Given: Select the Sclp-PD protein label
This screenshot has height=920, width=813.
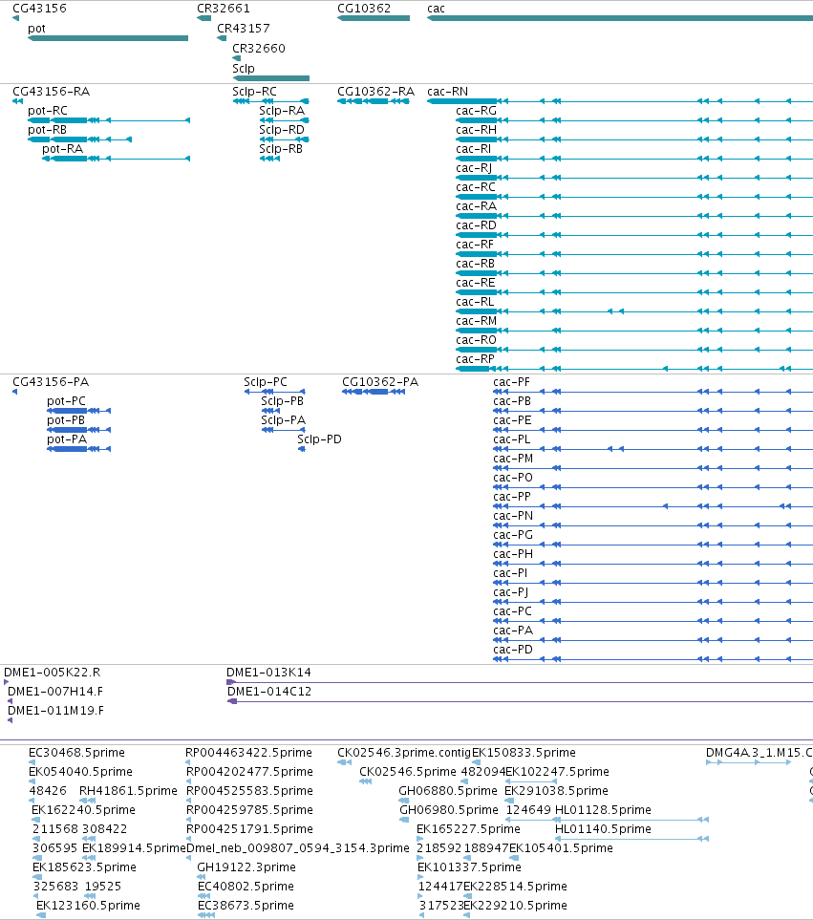Looking at the screenshot, I should tap(319, 439).
